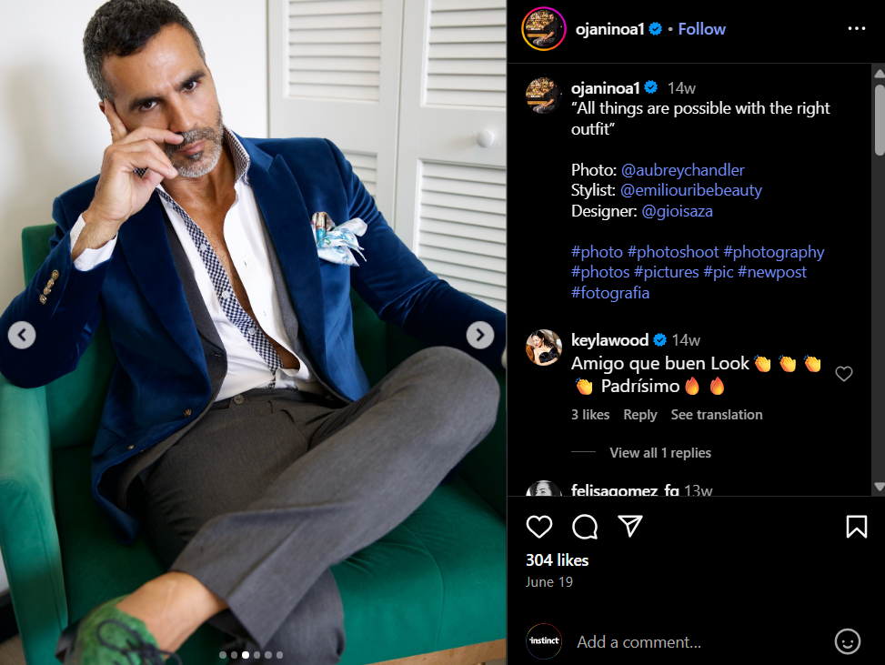This screenshot has width=885, height=665.
Task: Open keylawood's avatar in comments
Action: click(x=544, y=348)
